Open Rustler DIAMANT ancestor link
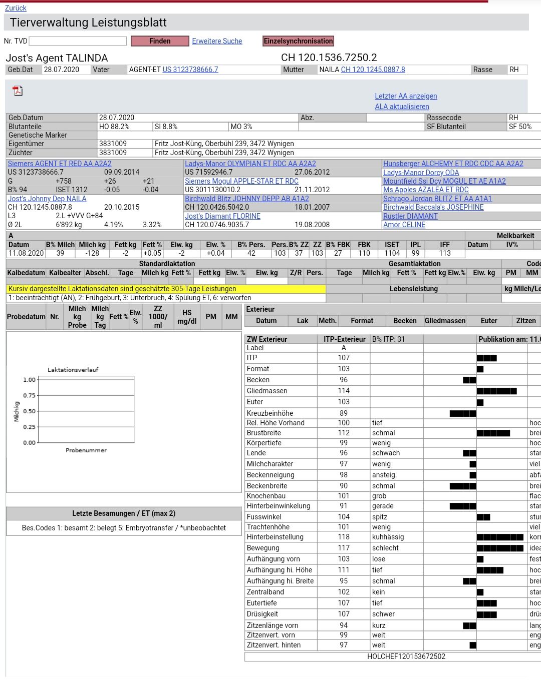 [410, 216]
